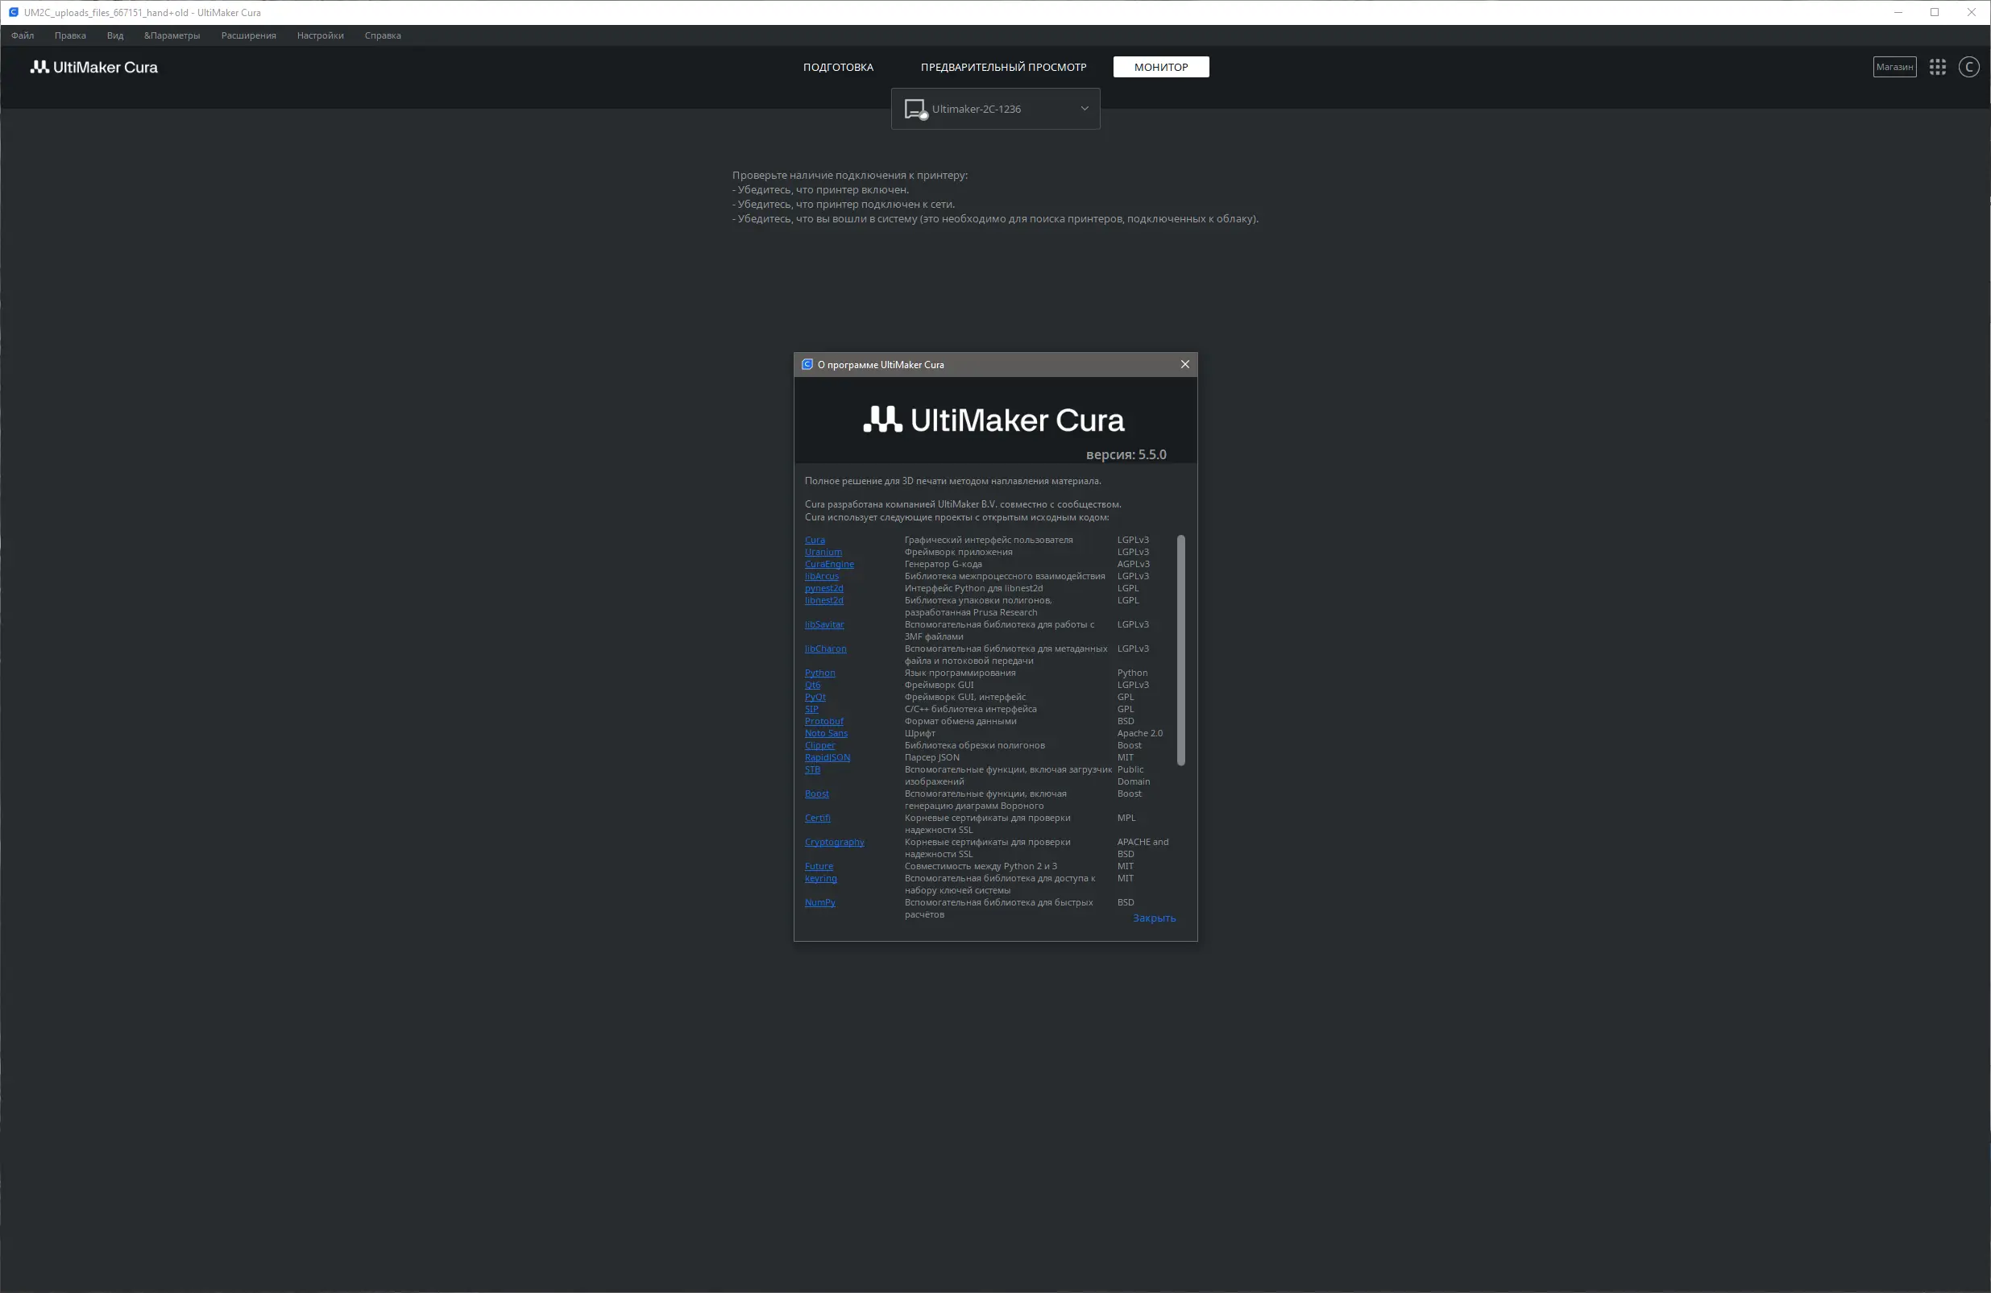The height and width of the screenshot is (1293, 1991).
Task: Open the Справка menu
Action: [x=382, y=35]
